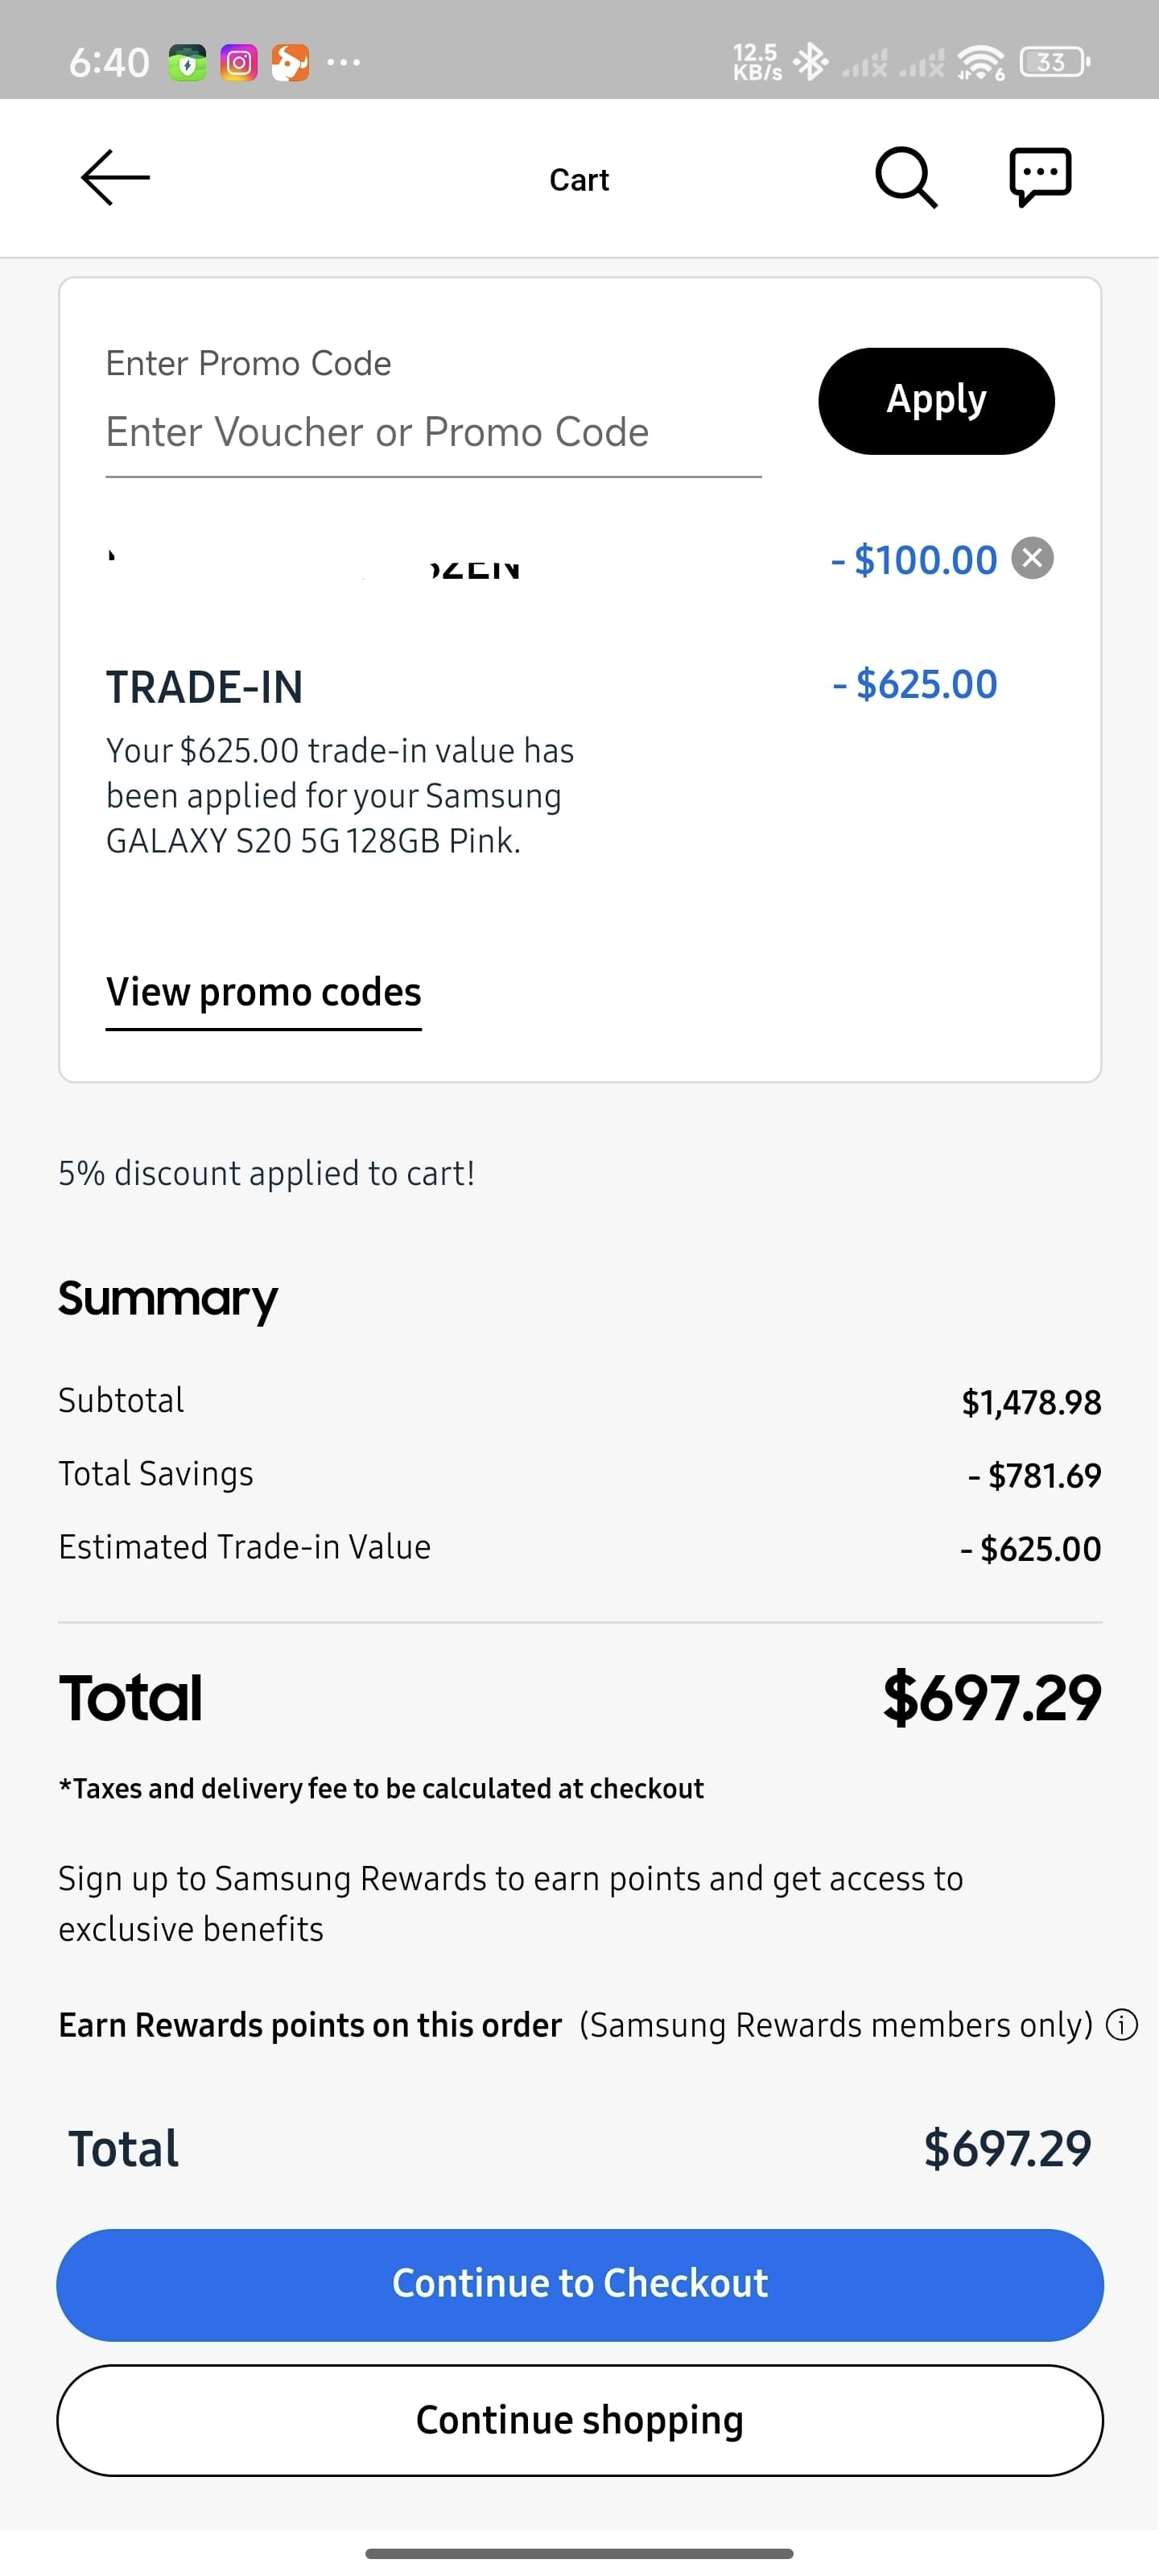Continue to Checkout
Image resolution: width=1159 pixels, height=2576 pixels.
pos(580,2284)
